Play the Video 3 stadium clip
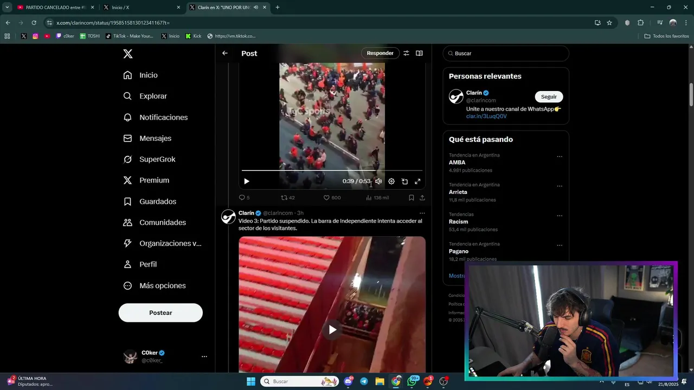 [x=332, y=329]
